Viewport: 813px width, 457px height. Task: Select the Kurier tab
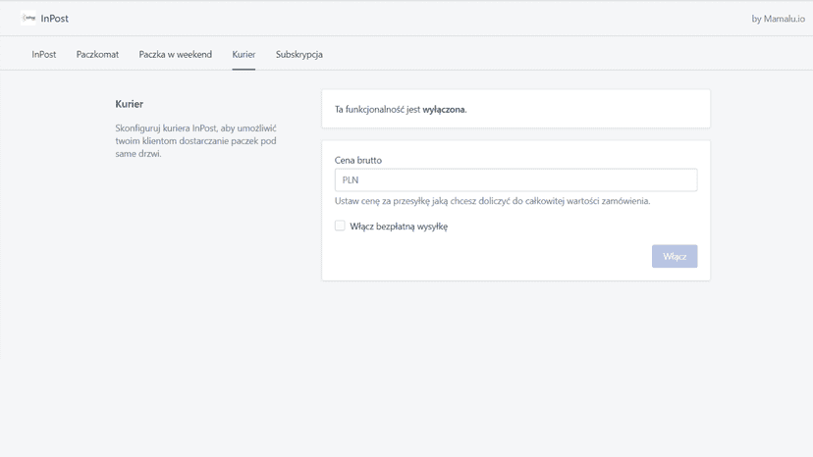point(244,54)
